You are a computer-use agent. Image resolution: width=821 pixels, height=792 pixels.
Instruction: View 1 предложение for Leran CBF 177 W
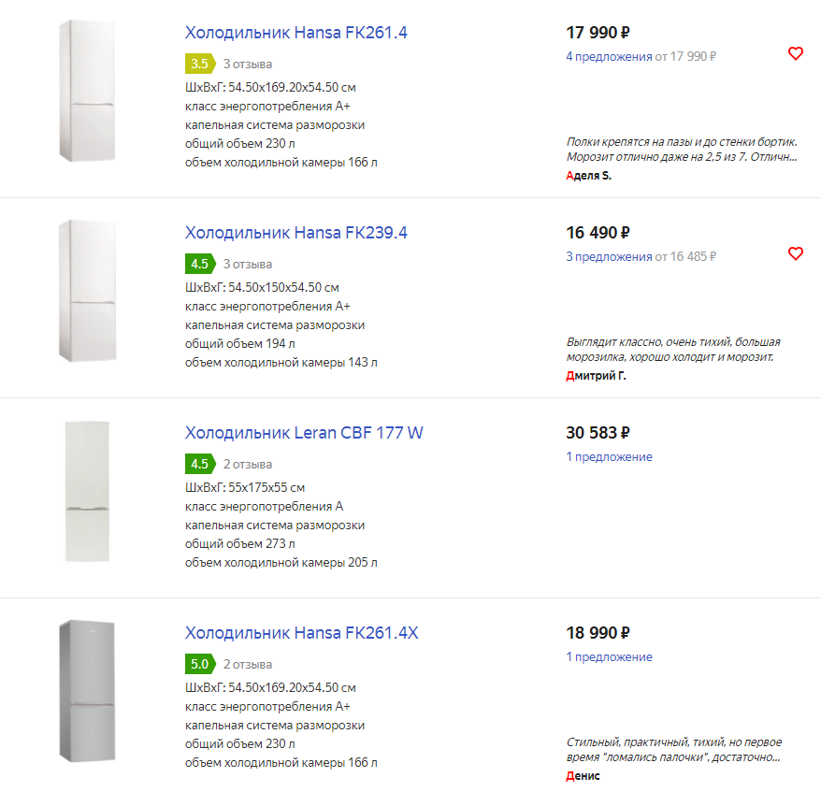(609, 456)
